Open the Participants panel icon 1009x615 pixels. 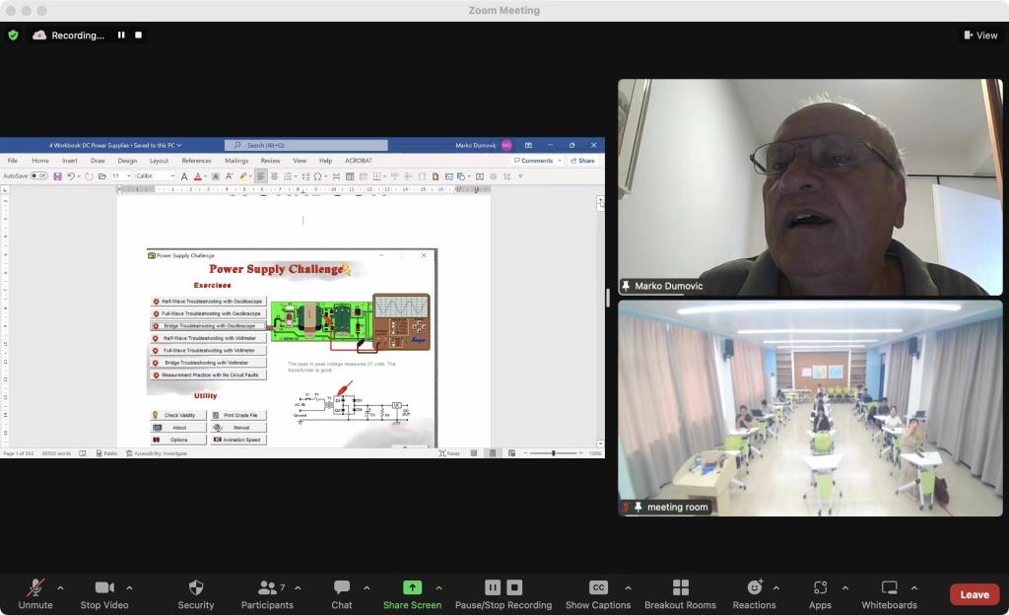coord(267,588)
